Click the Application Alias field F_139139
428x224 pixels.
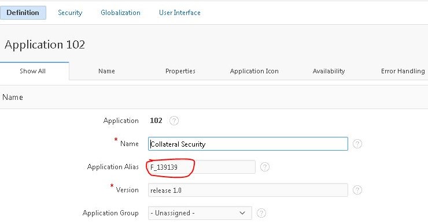pos(202,167)
